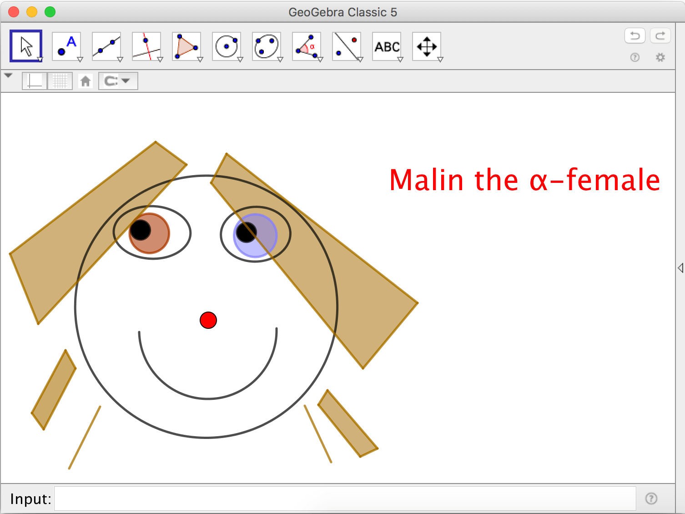The image size is (685, 514).
Task: Expand Angle tool options triangle
Action: 320,60
